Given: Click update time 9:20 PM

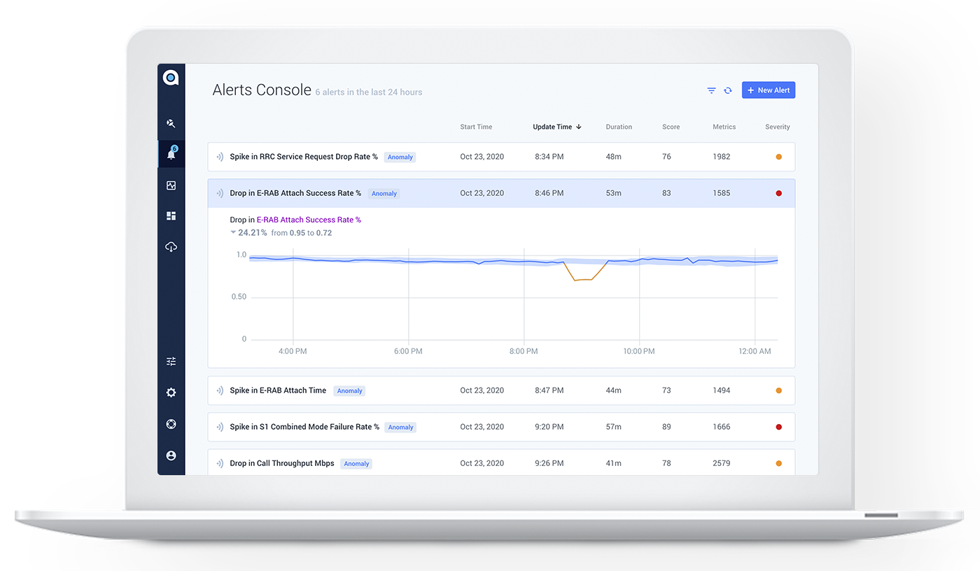Looking at the screenshot, I should (549, 427).
